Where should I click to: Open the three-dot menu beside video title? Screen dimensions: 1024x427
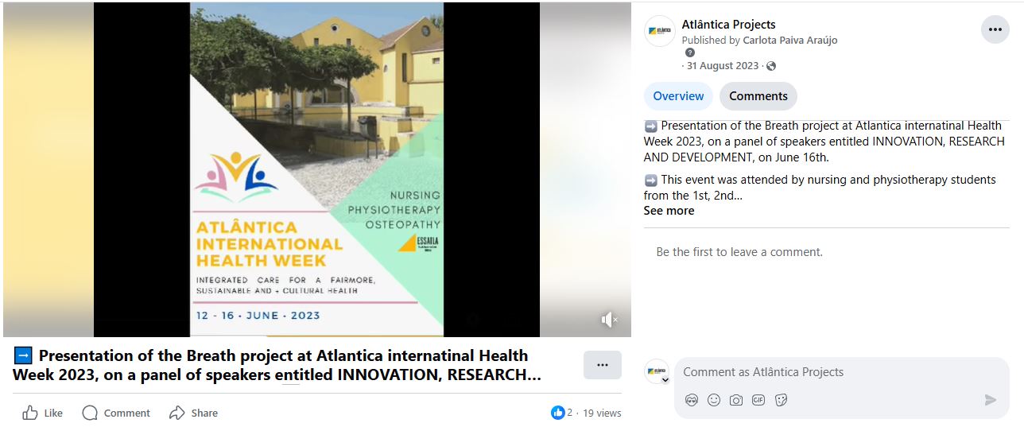tap(602, 365)
